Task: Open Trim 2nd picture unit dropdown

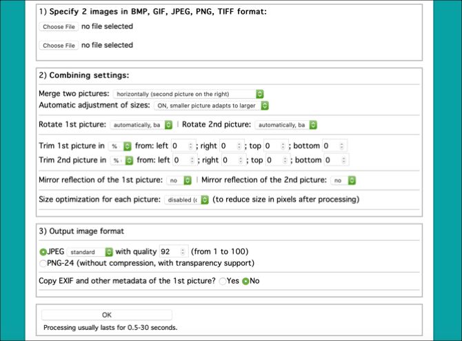Action: click(x=121, y=160)
